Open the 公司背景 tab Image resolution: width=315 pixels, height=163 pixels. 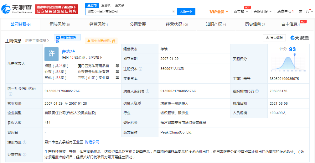(20, 24)
